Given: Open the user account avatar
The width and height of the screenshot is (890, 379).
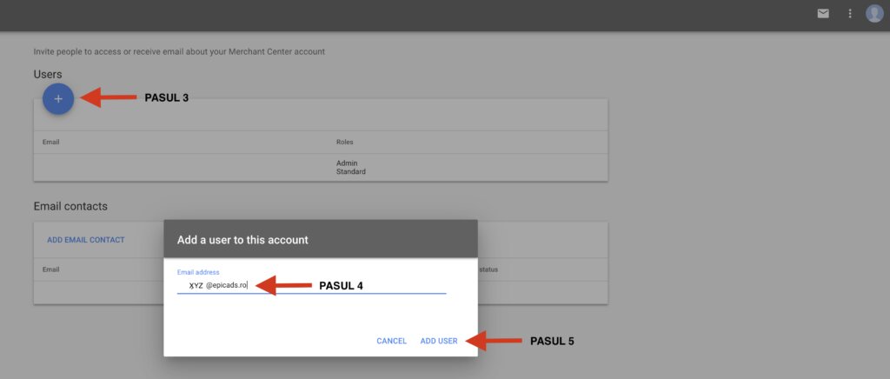Looking at the screenshot, I should [874, 14].
